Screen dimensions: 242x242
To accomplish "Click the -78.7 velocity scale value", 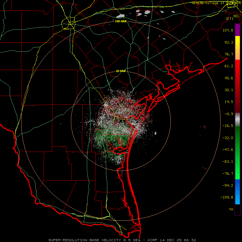I will (x=228, y=174).
